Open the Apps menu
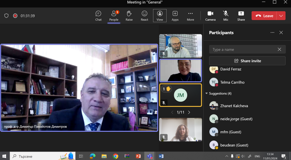Image resolution: width=291 pixels, height=160 pixels. 175,16
